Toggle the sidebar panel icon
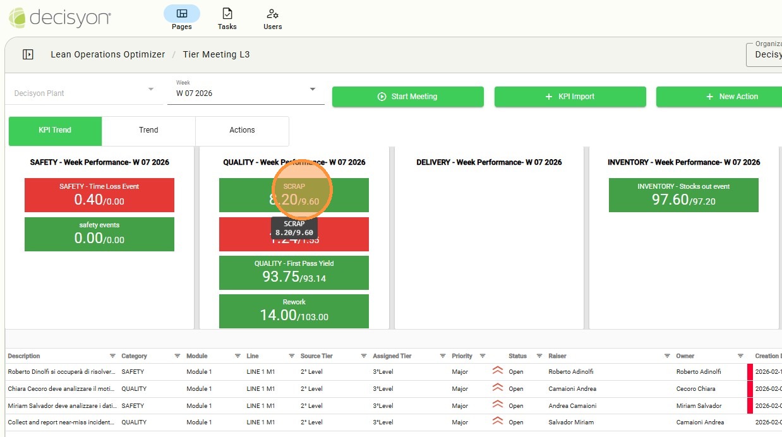 click(28, 54)
